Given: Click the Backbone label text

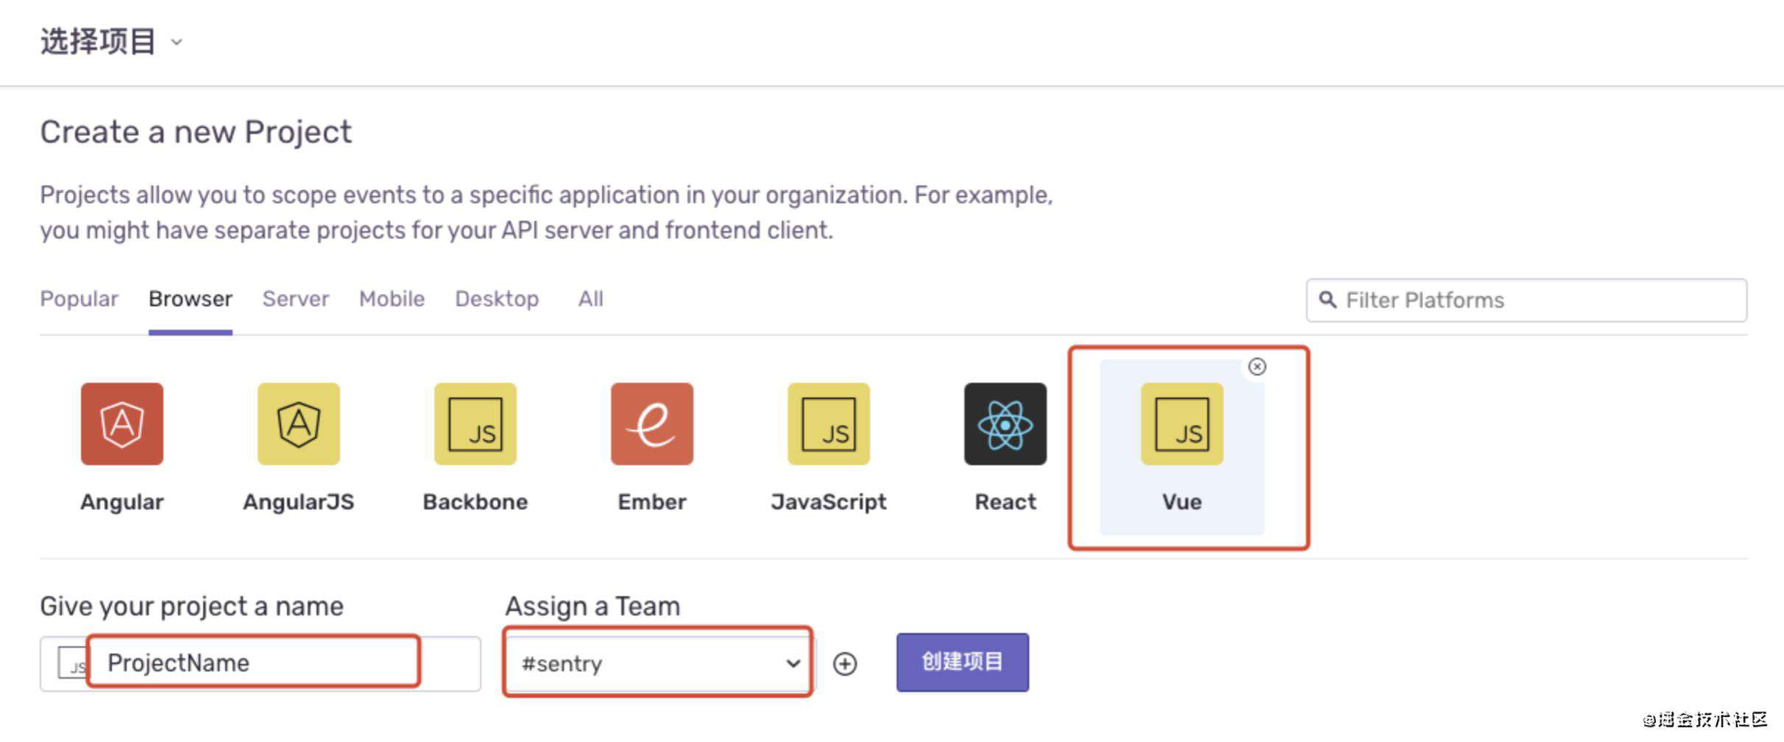Looking at the screenshot, I should coord(475,502).
